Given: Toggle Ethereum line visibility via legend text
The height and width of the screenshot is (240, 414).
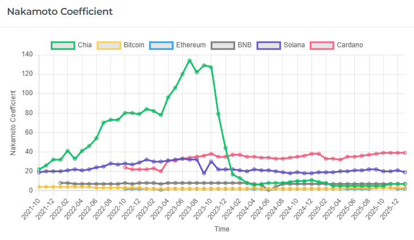Looking at the screenshot, I should coord(191,45).
